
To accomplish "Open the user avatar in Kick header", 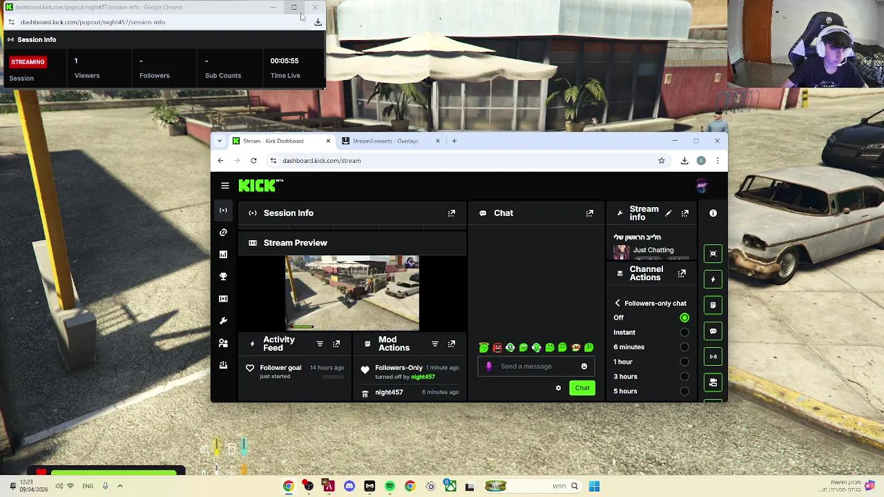I will [702, 185].
